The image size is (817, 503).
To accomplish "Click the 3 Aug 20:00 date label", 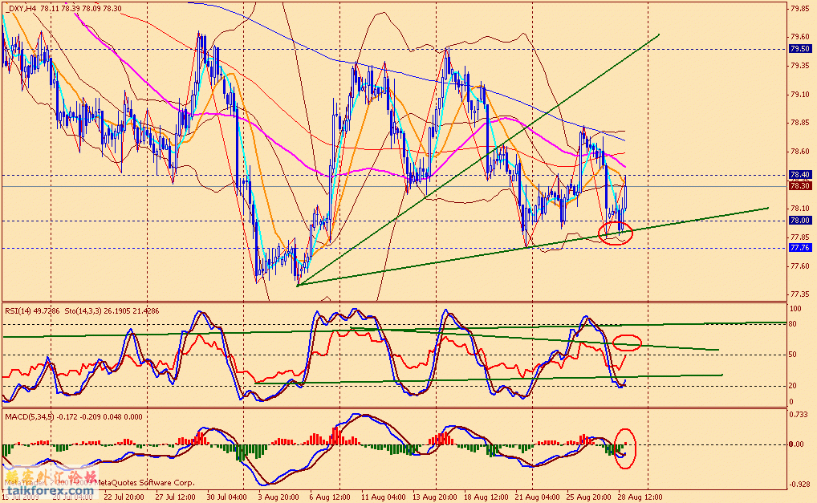I will coord(278,497).
